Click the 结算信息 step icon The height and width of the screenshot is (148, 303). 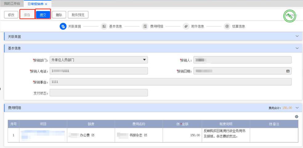click(x=227, y=26)
